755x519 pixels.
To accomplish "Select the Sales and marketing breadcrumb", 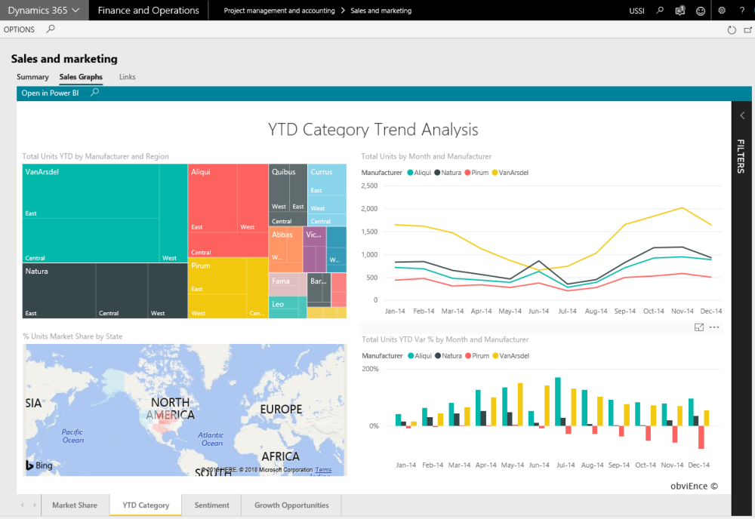I will point(381,11).
